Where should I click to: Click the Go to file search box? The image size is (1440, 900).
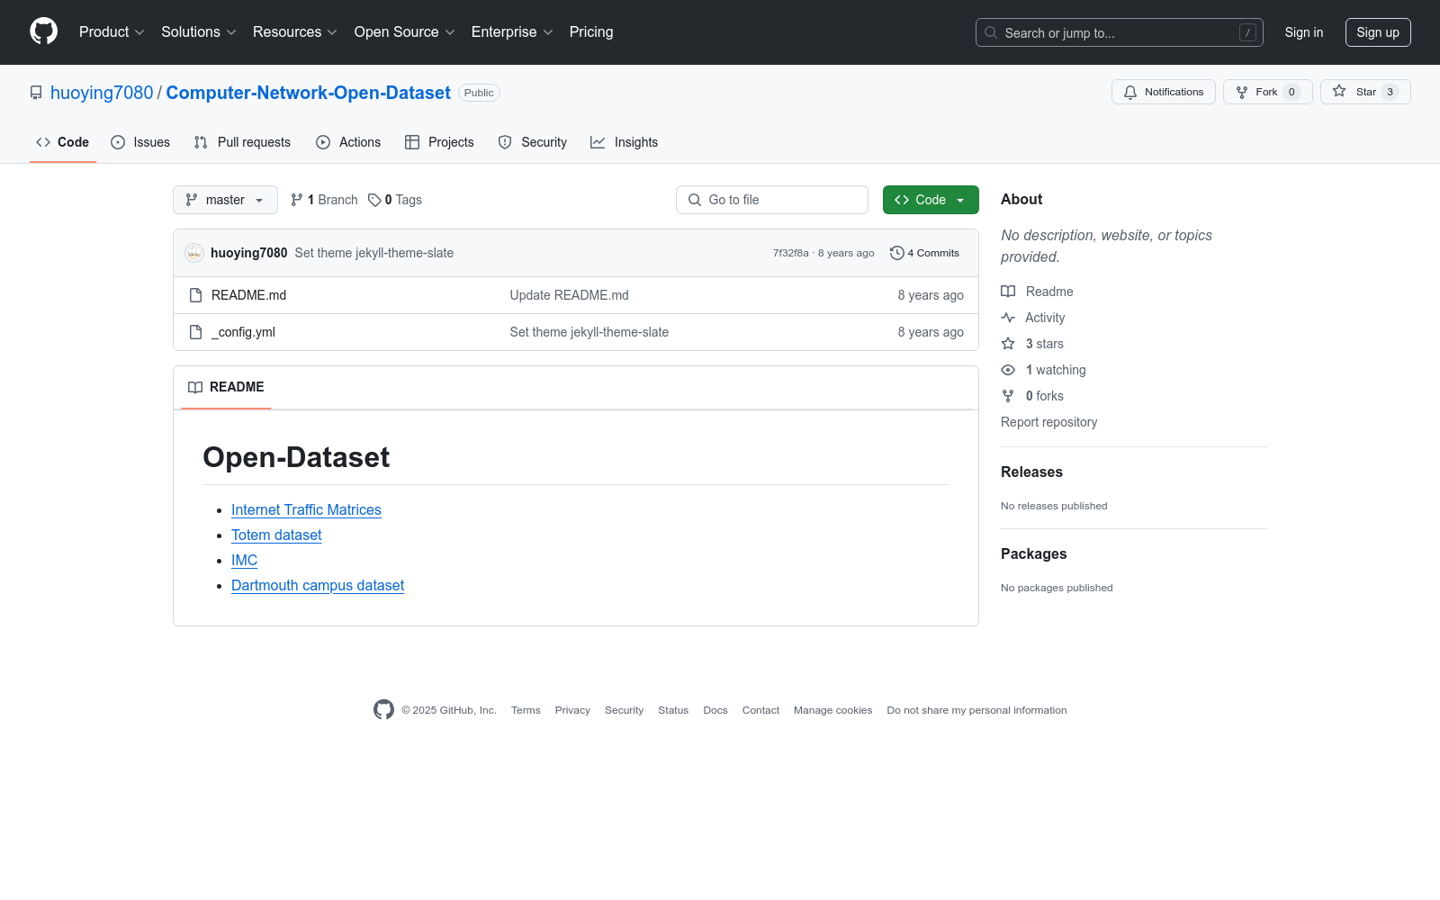pos(772,200)
